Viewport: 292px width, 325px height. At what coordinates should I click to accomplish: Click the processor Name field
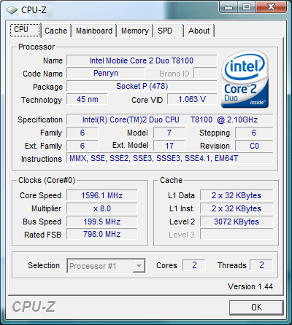[142, 60]
